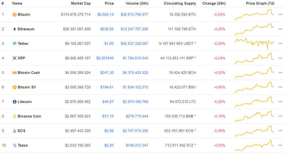Sort by Change (24h) column header
The image size is (286, 157).
tap(213, 3)
